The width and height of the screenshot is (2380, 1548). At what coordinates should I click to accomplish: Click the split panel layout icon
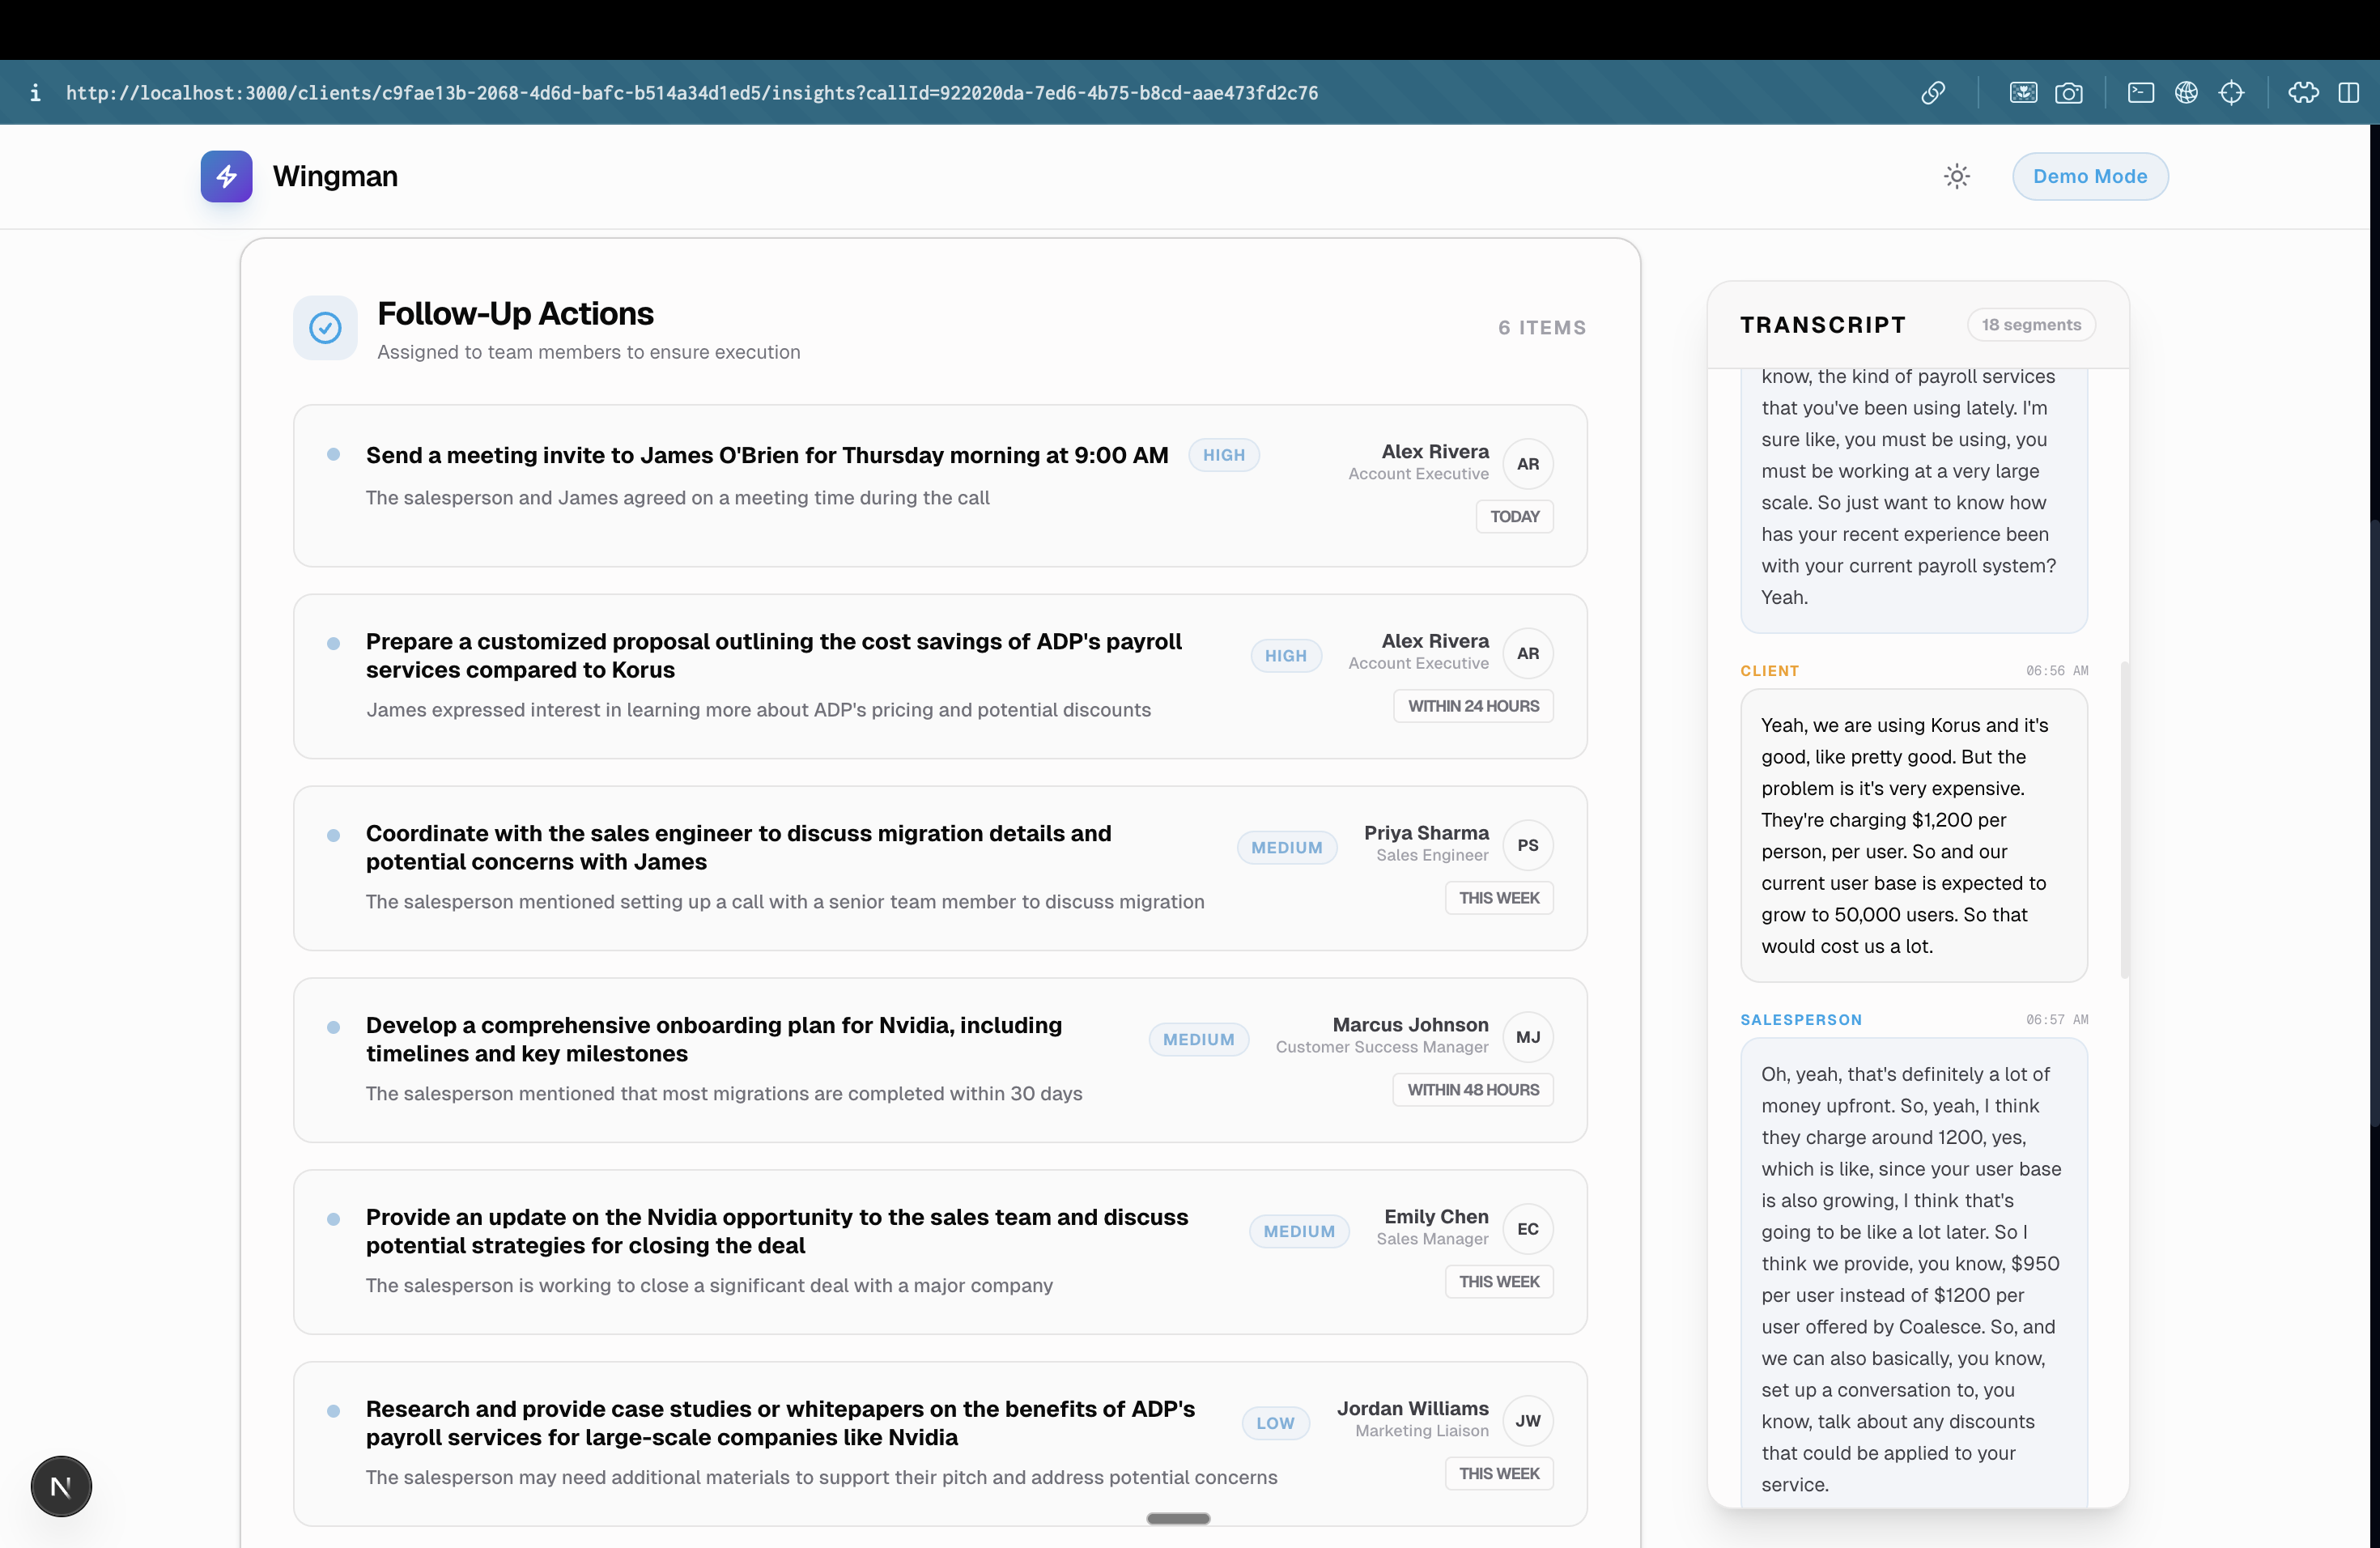2348,93
